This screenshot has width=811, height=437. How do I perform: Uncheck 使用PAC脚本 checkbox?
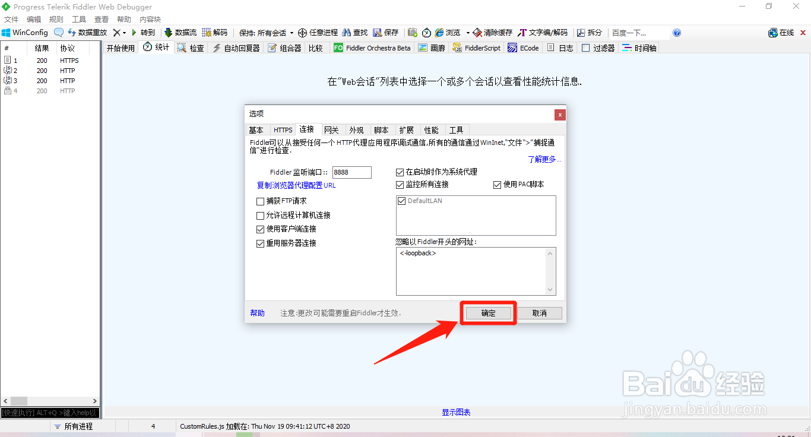pos(498,185)
